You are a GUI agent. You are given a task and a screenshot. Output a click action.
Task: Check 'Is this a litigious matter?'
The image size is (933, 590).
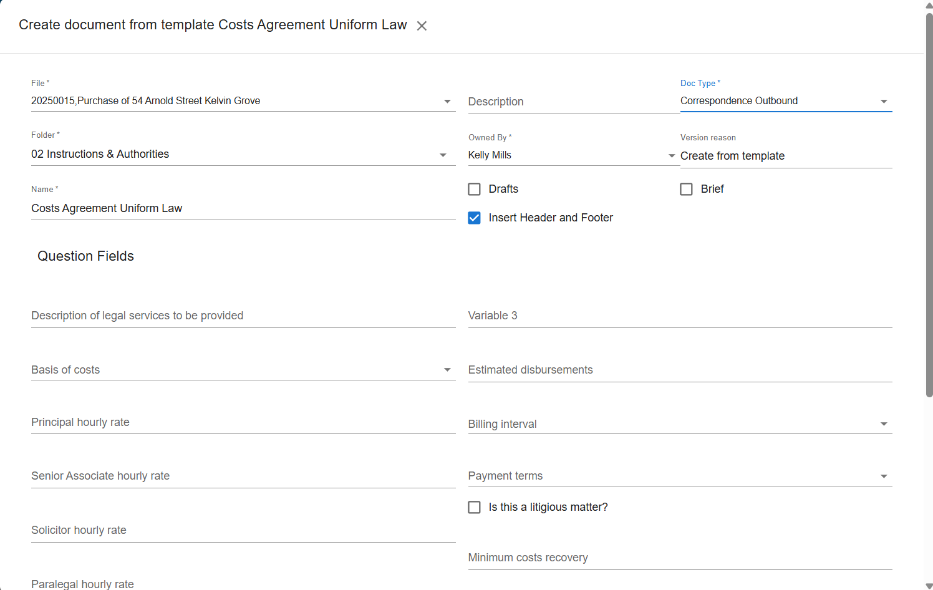[474, 507]
